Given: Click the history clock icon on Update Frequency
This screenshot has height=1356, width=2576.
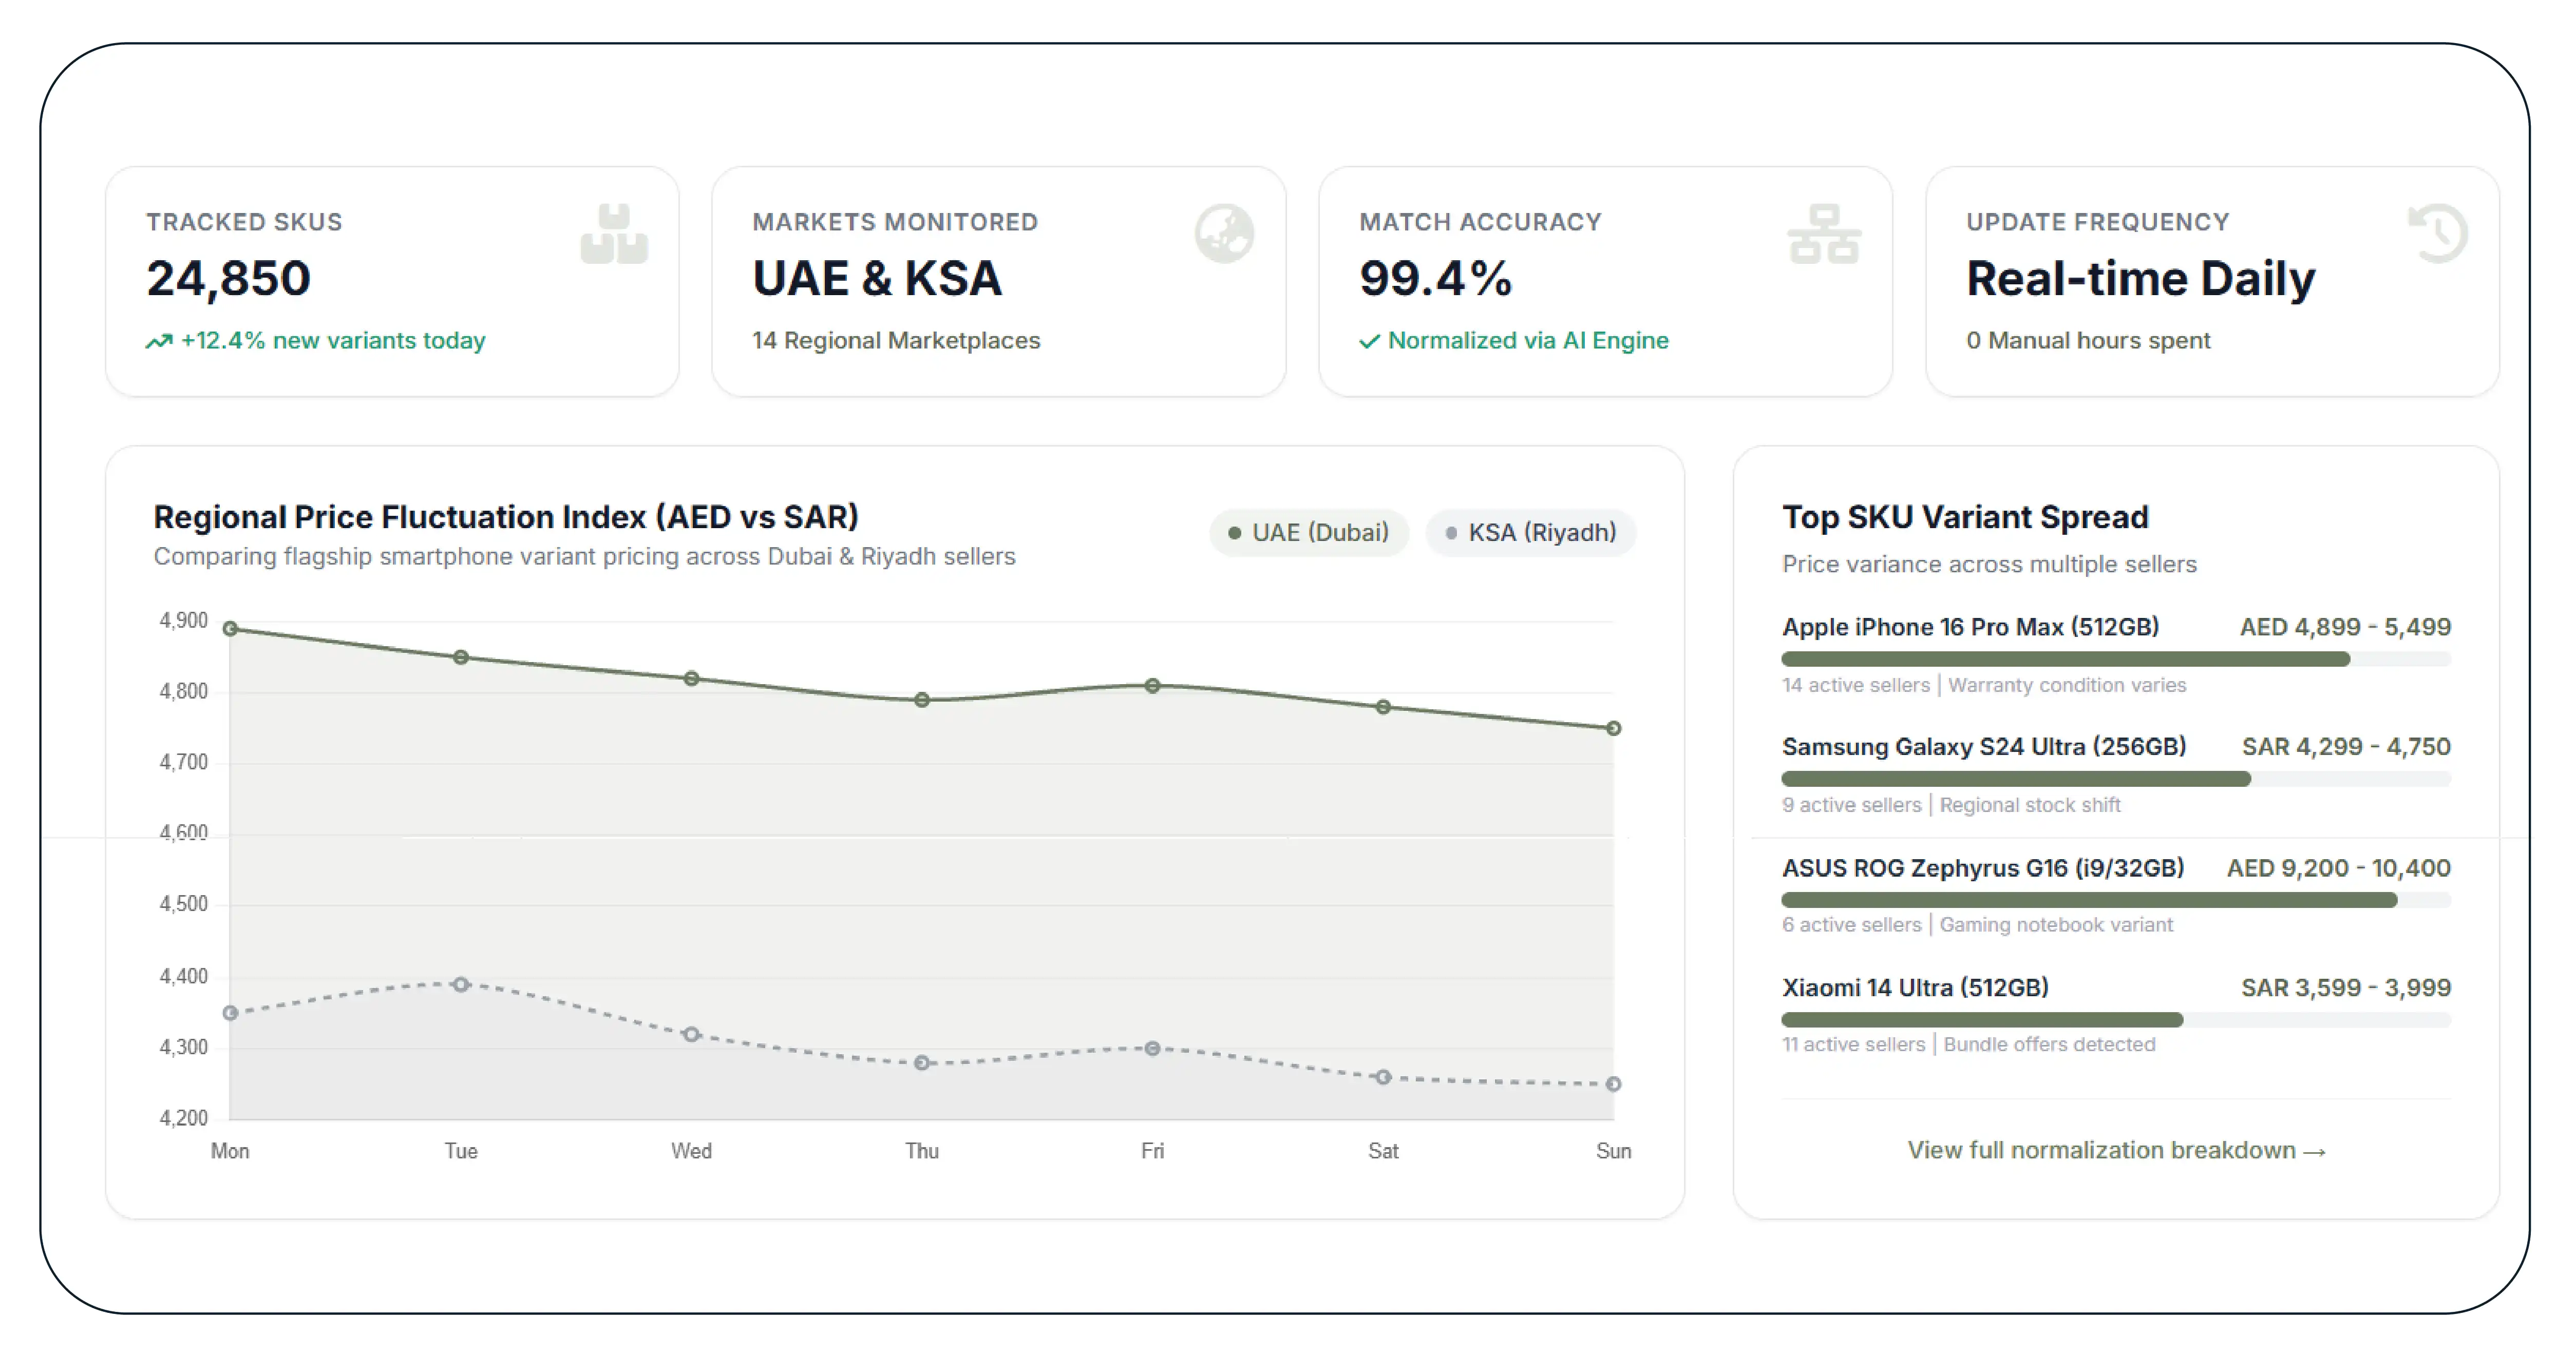Looking at the screenshot, I should (x=2438, y=234).
